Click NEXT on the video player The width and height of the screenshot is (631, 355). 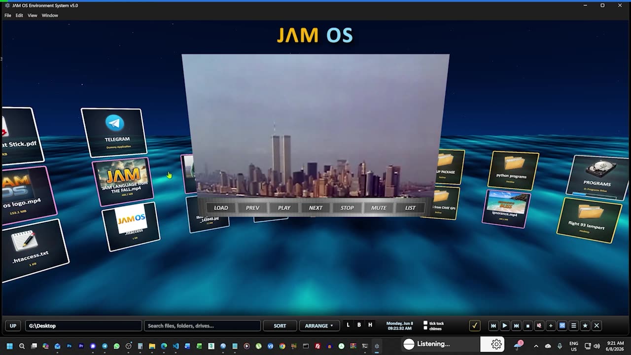315,208
